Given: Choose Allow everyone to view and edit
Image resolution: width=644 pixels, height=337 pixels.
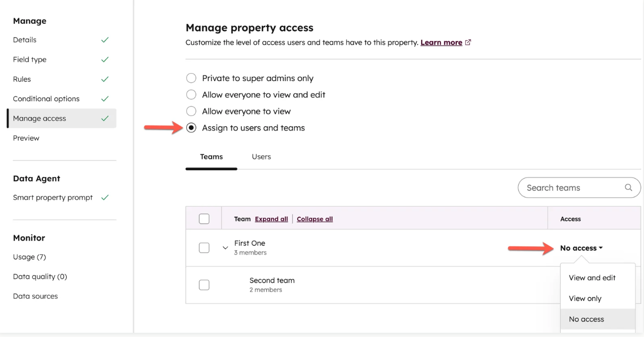Looking at the screenshot, I should [192, 95].
